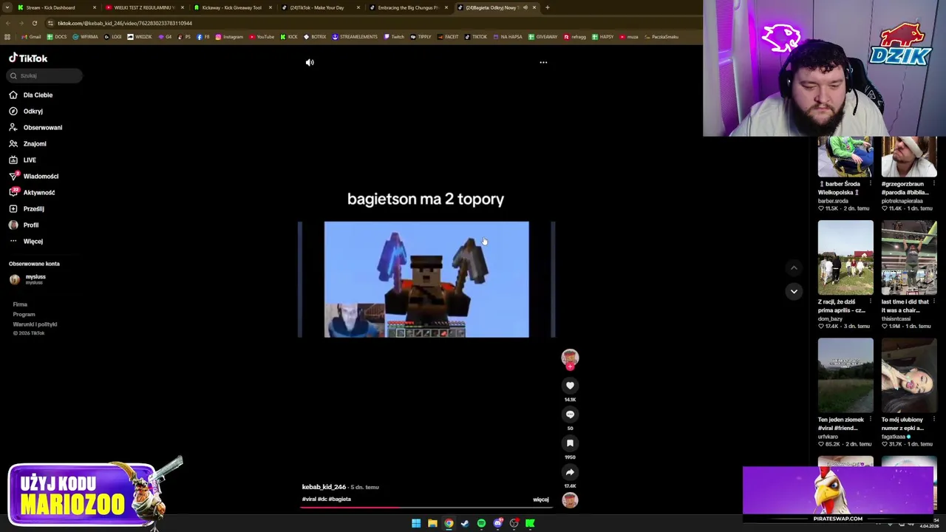This screenshot has height=532, width=946.
Task: Open Discord from taskbar
Action: point(497,523)
